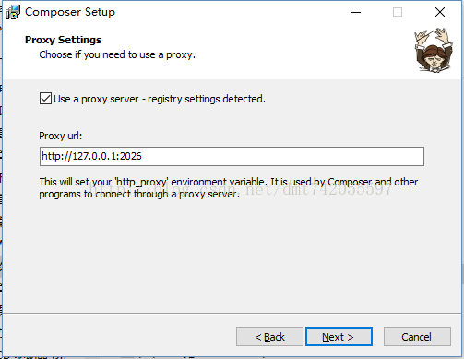Click the Composer Setup installer icon in title bar
The image size is (464, 359).
(13, 12)
